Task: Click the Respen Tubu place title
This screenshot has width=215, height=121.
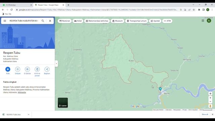Action: 12,53
